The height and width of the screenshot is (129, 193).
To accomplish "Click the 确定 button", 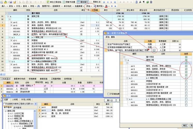I will click(x=185, y=125).
